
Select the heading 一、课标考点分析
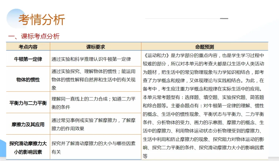(x=34, y=36)
